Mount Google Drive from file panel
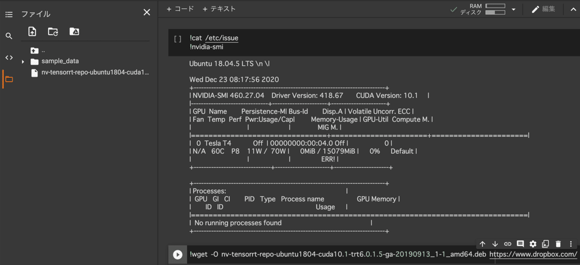The height and width of the screenshot is (265, 580). tap(74, 31)
